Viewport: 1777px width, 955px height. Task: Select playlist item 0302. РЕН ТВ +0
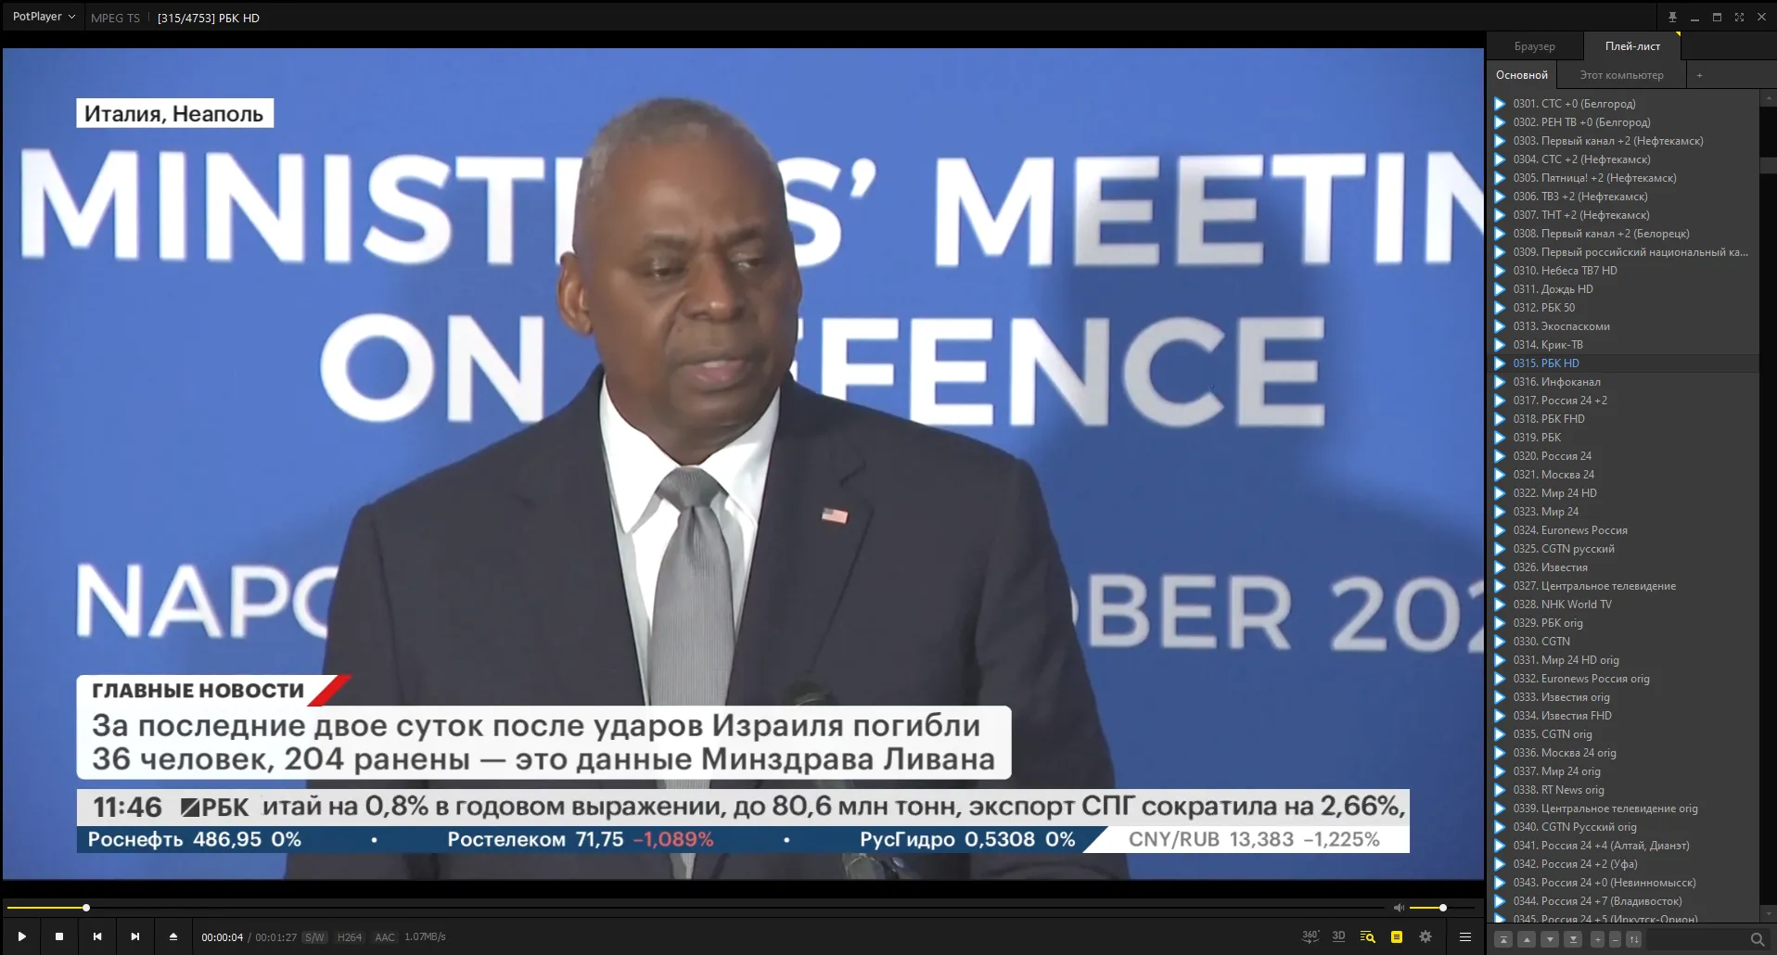[x=1623, y=122]
